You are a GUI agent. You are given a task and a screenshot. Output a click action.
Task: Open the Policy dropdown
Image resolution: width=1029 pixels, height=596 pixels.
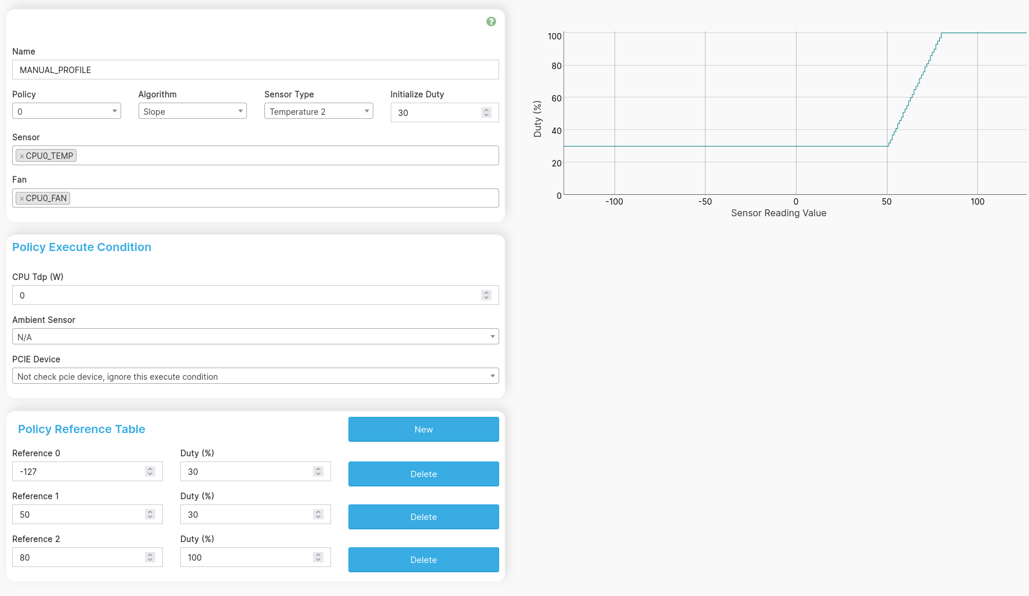(x=67, y=111)
